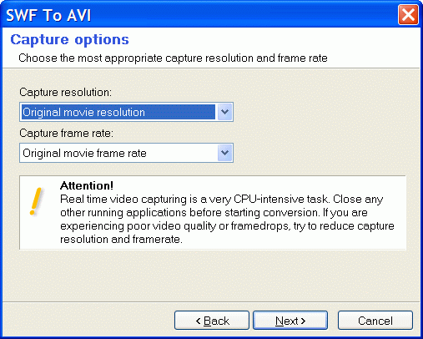Expand the Capture frame rate dropdown arrow
The image size is (423, 339).
click(224, 153)
